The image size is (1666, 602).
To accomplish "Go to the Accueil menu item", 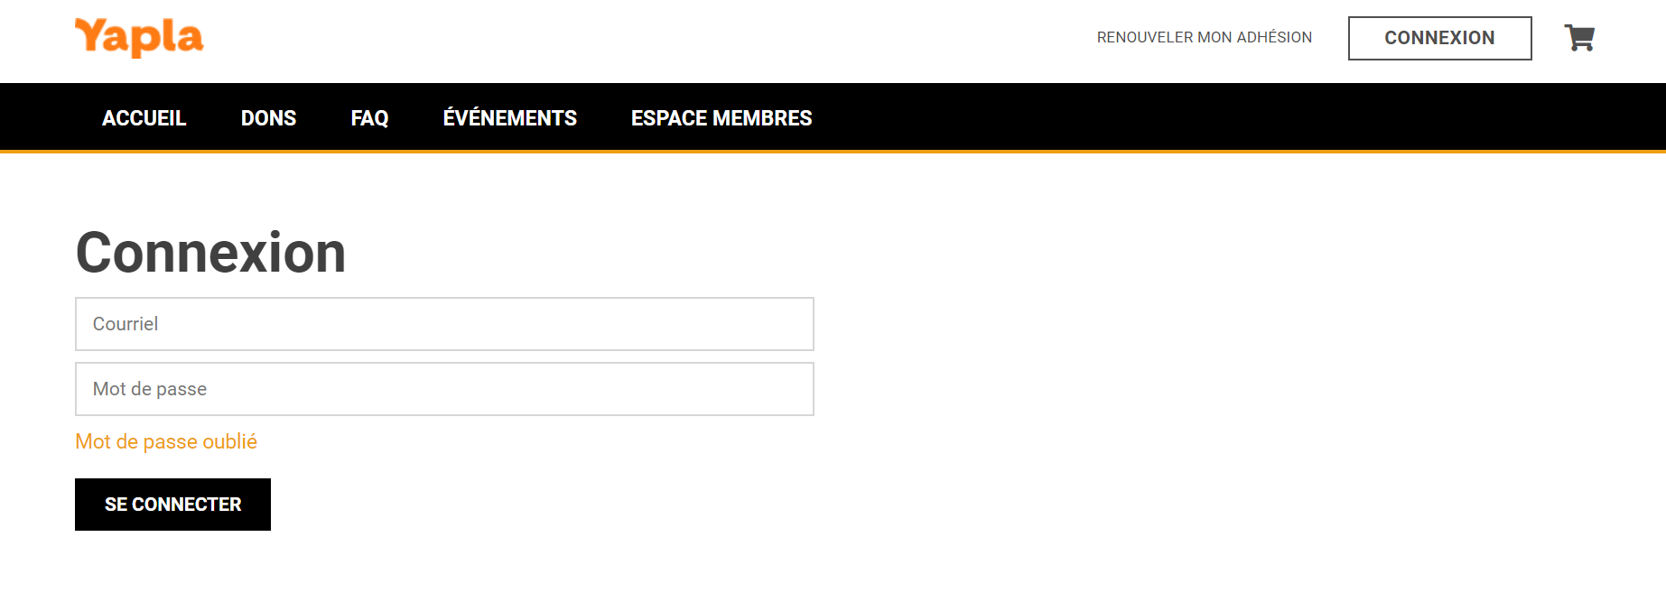I will [144, 118].
